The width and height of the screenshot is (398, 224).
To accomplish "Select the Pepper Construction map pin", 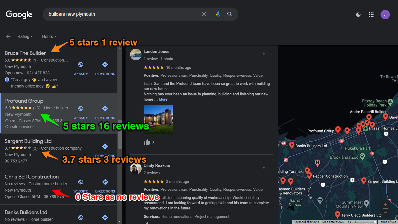I will 309,176.
